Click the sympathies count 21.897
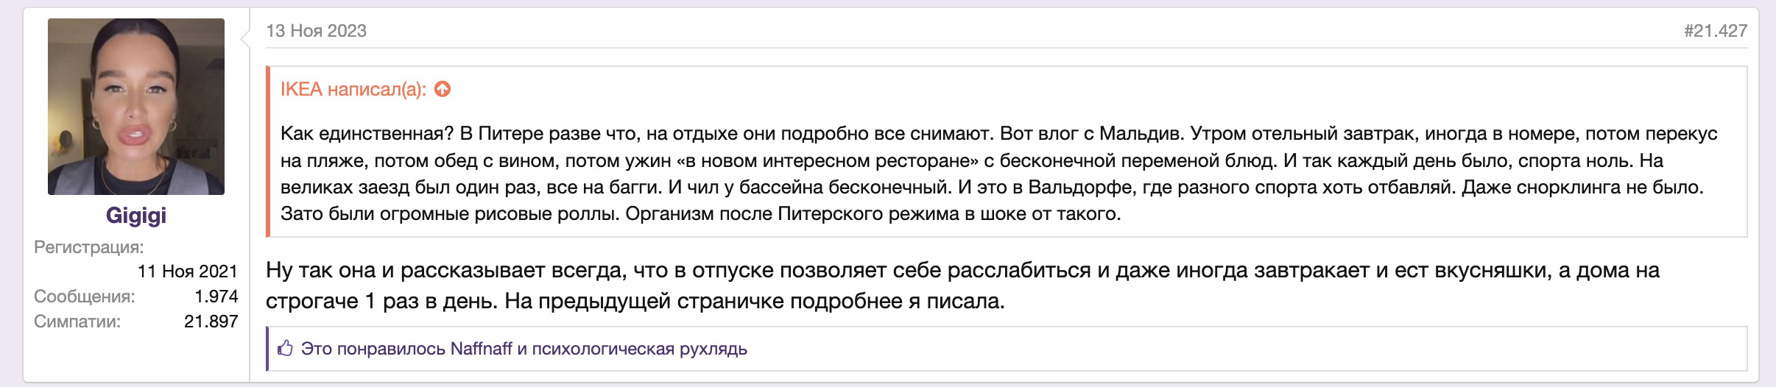Screen dimensions: 1776x387 tap(211, 322)
